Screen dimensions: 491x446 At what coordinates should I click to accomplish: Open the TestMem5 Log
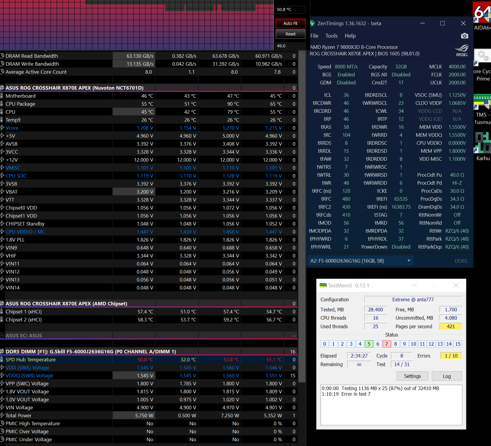point(447,376)
